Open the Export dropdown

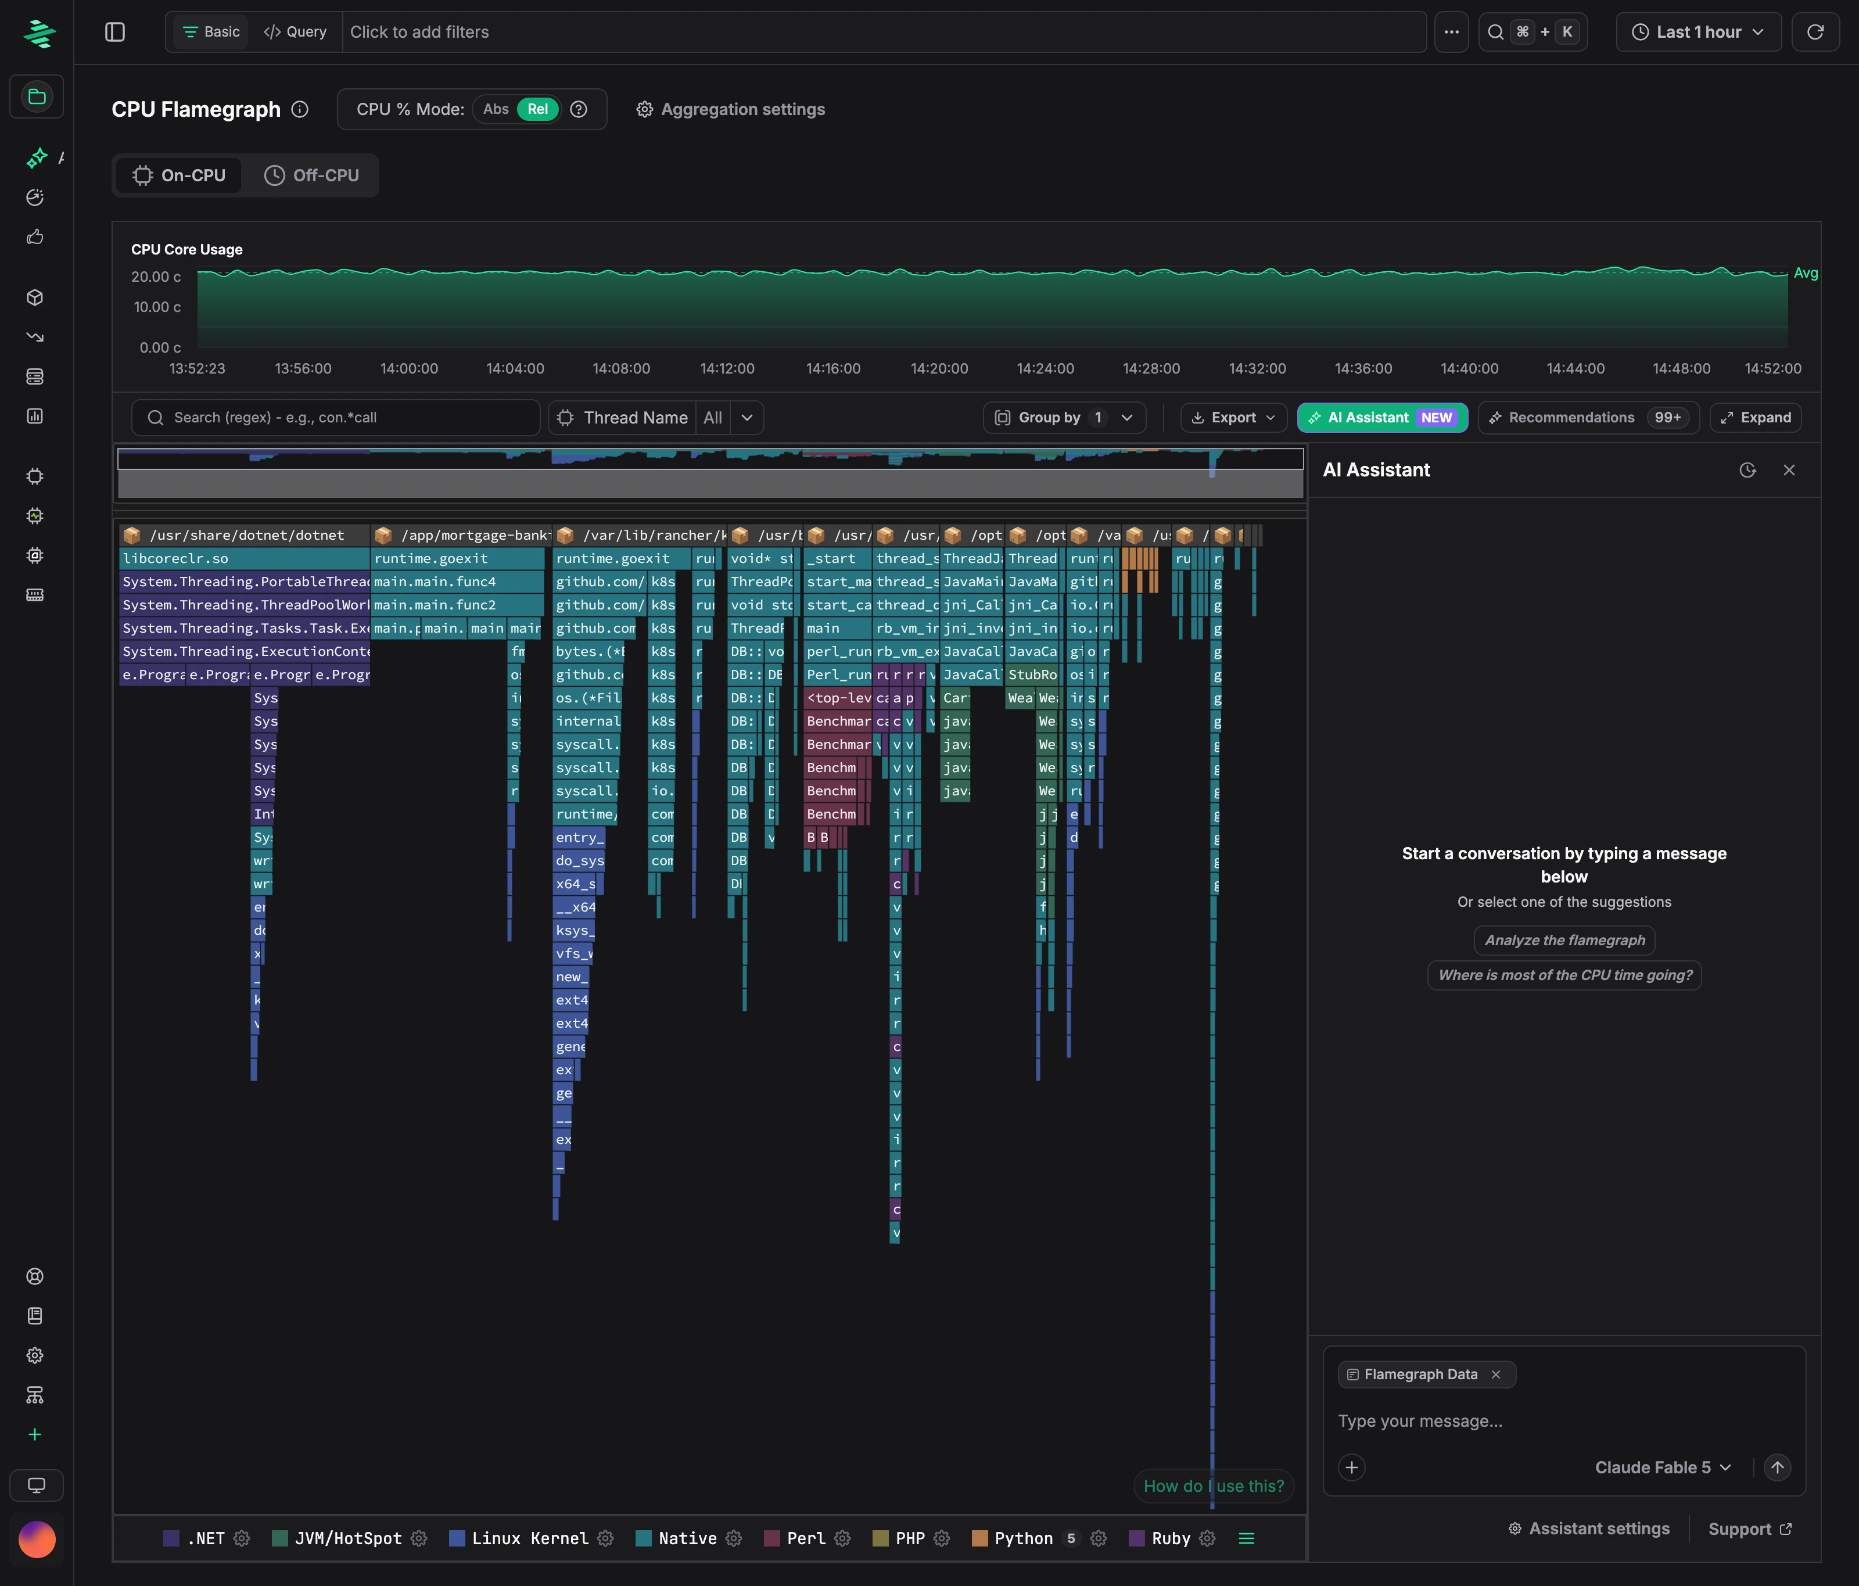coord(1234,418)
